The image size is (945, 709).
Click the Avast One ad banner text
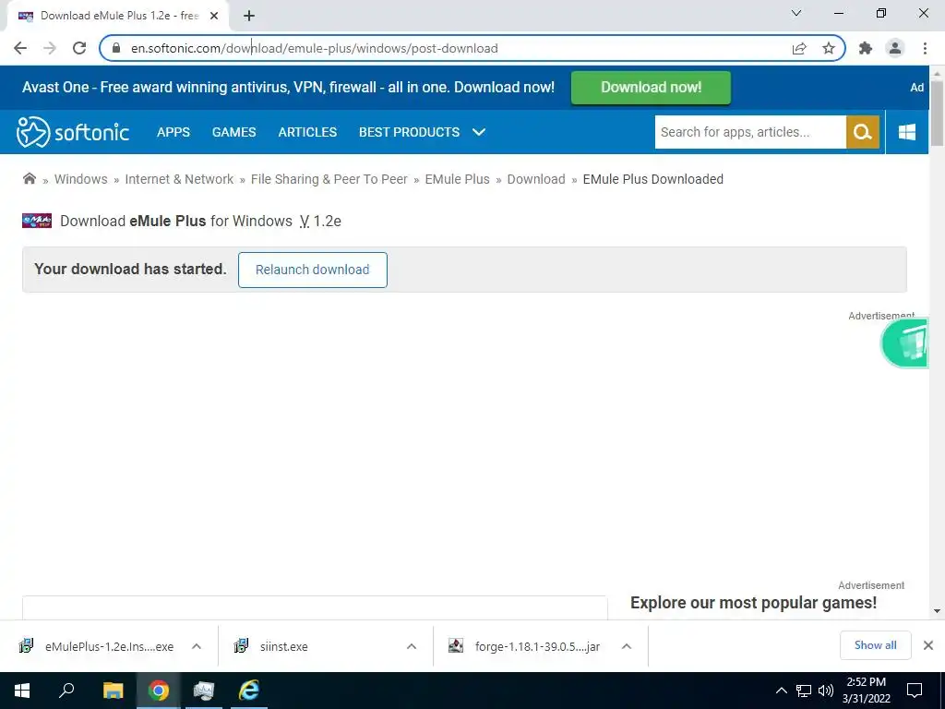tap(288, 88)
